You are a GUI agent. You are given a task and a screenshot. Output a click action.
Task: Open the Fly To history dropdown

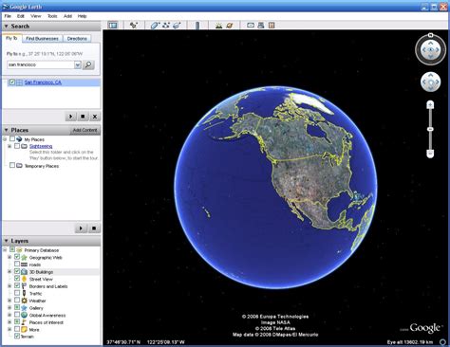[78, 64]
